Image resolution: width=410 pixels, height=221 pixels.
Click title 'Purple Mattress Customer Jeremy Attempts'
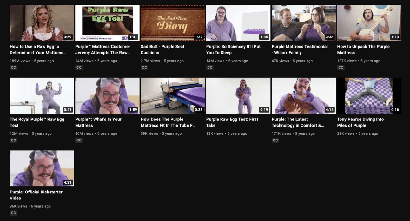[x=103, y=49]
